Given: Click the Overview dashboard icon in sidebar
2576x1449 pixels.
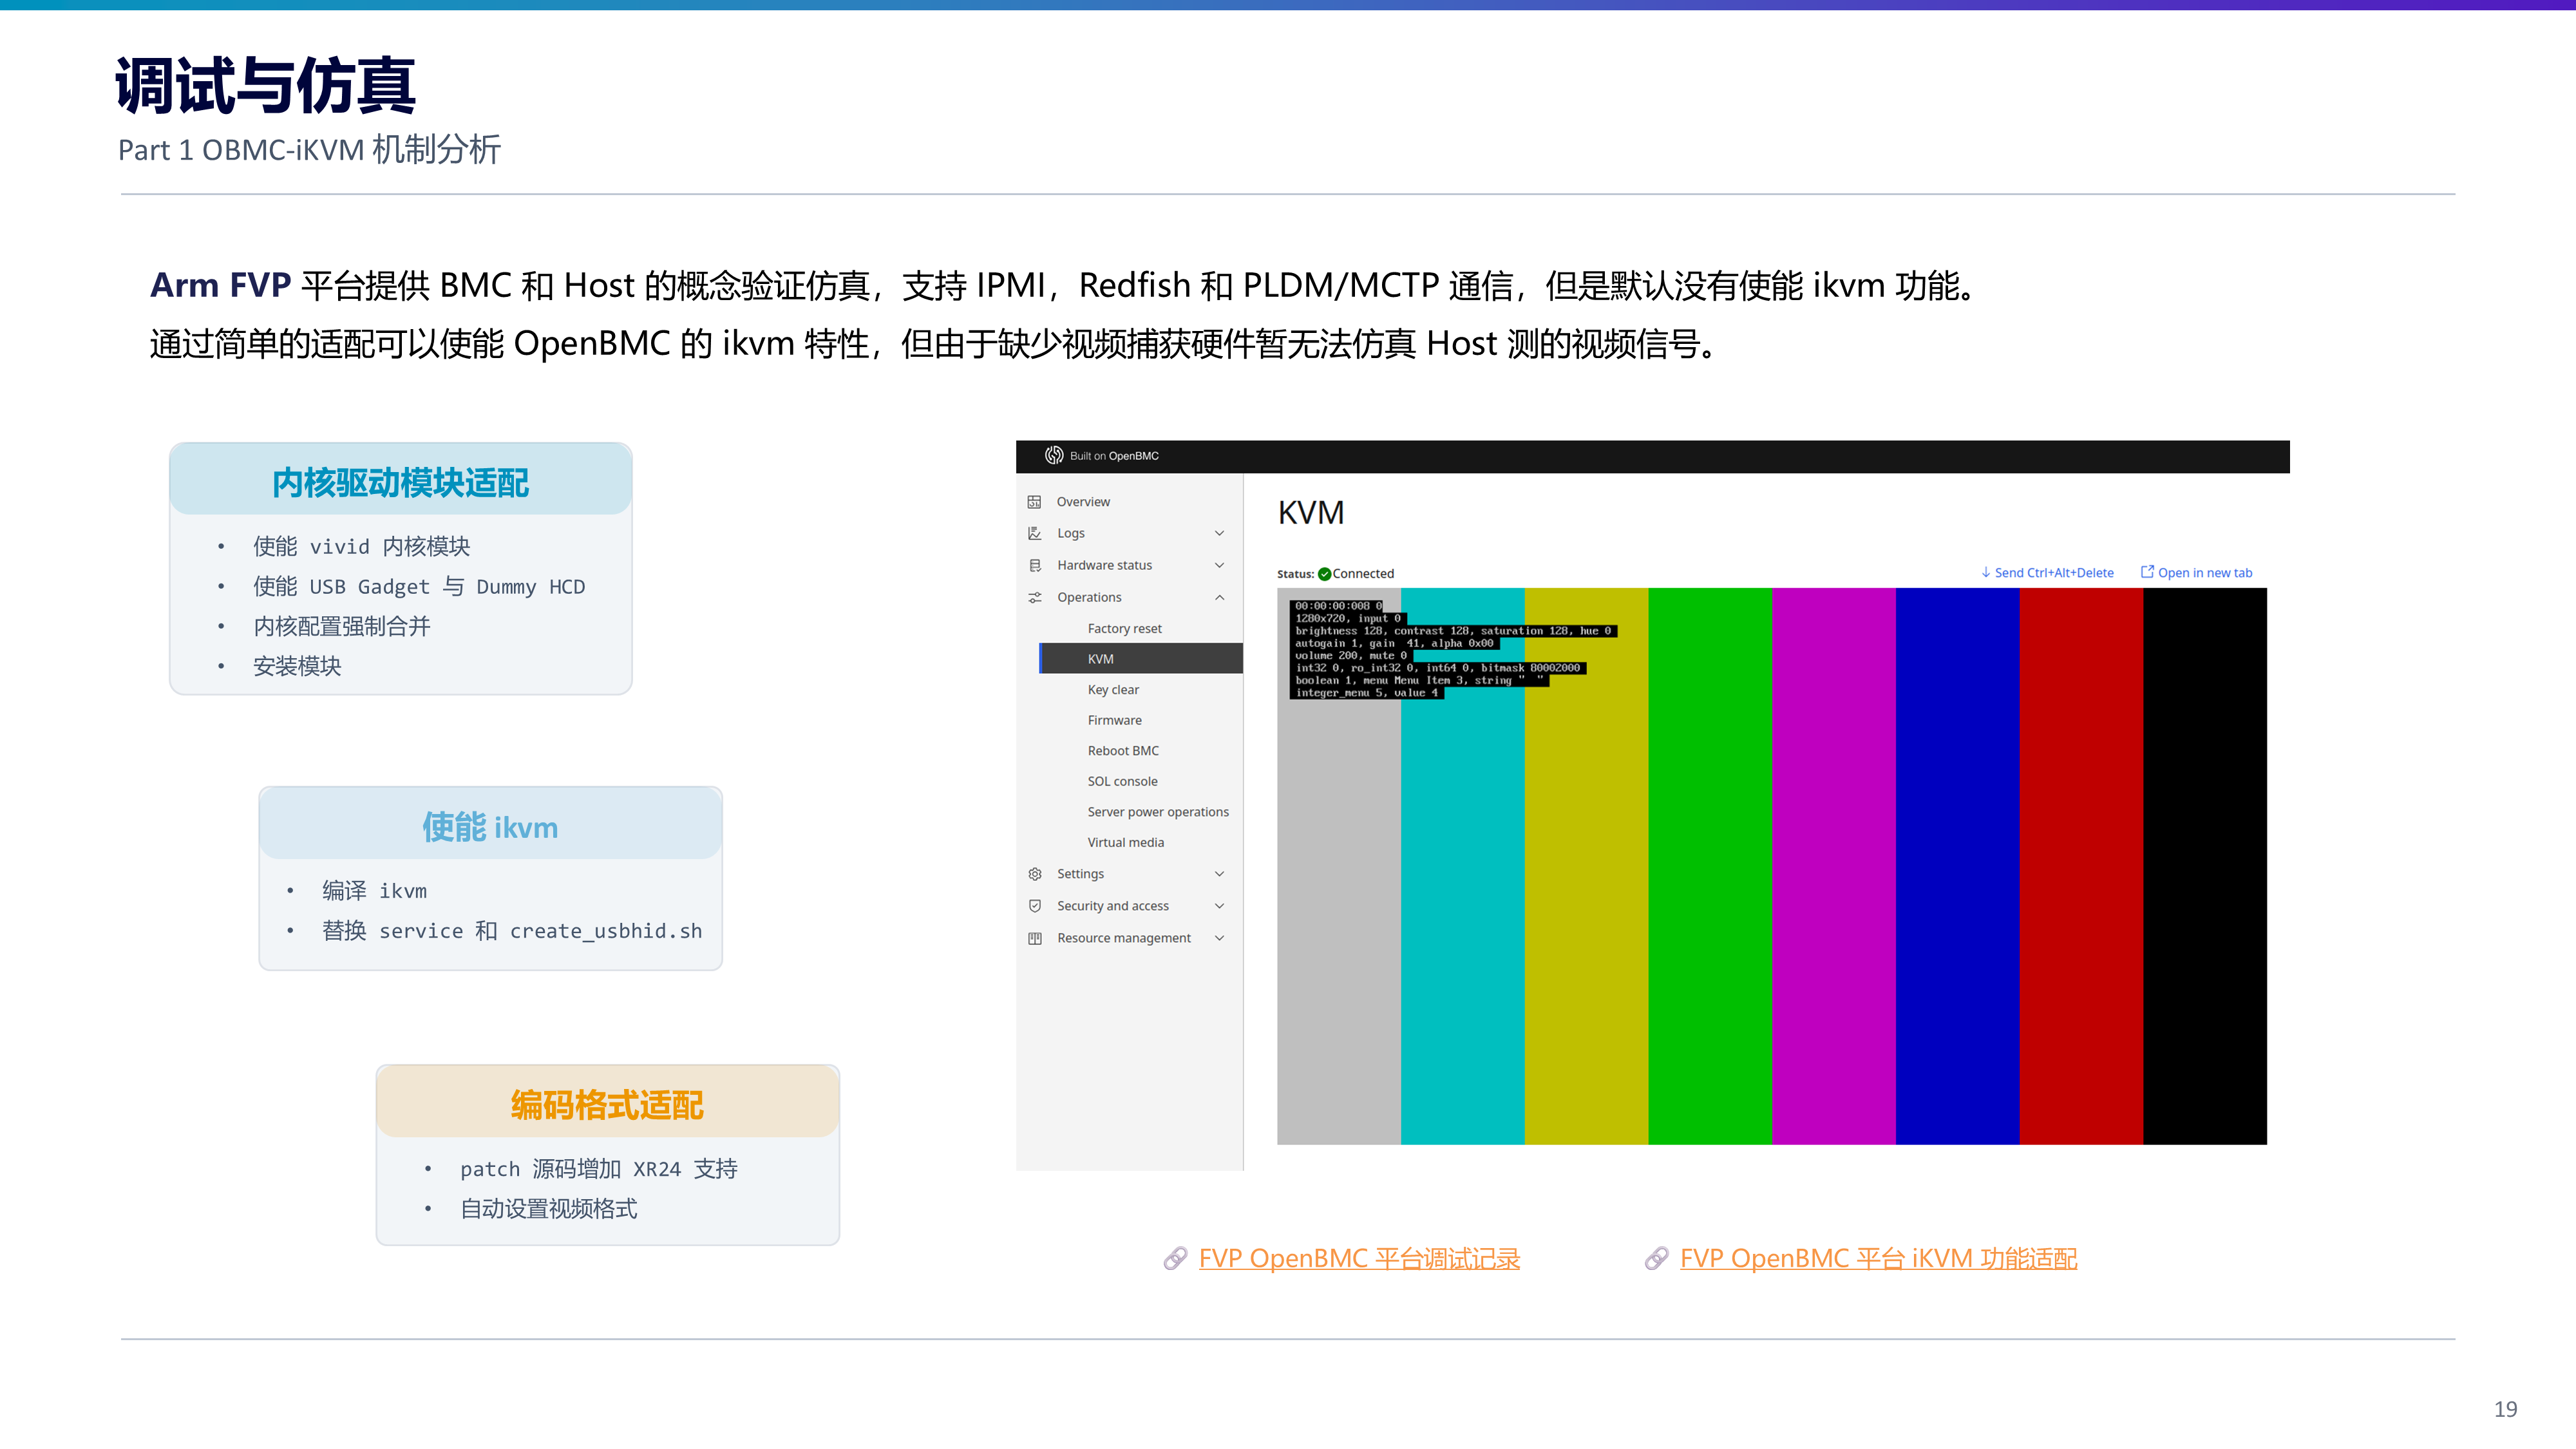Looking at the screenshot, I should 1035,502.
